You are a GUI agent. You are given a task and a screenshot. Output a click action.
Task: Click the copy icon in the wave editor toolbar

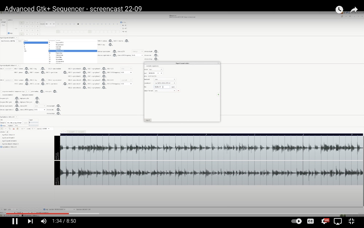coord(10,128)
